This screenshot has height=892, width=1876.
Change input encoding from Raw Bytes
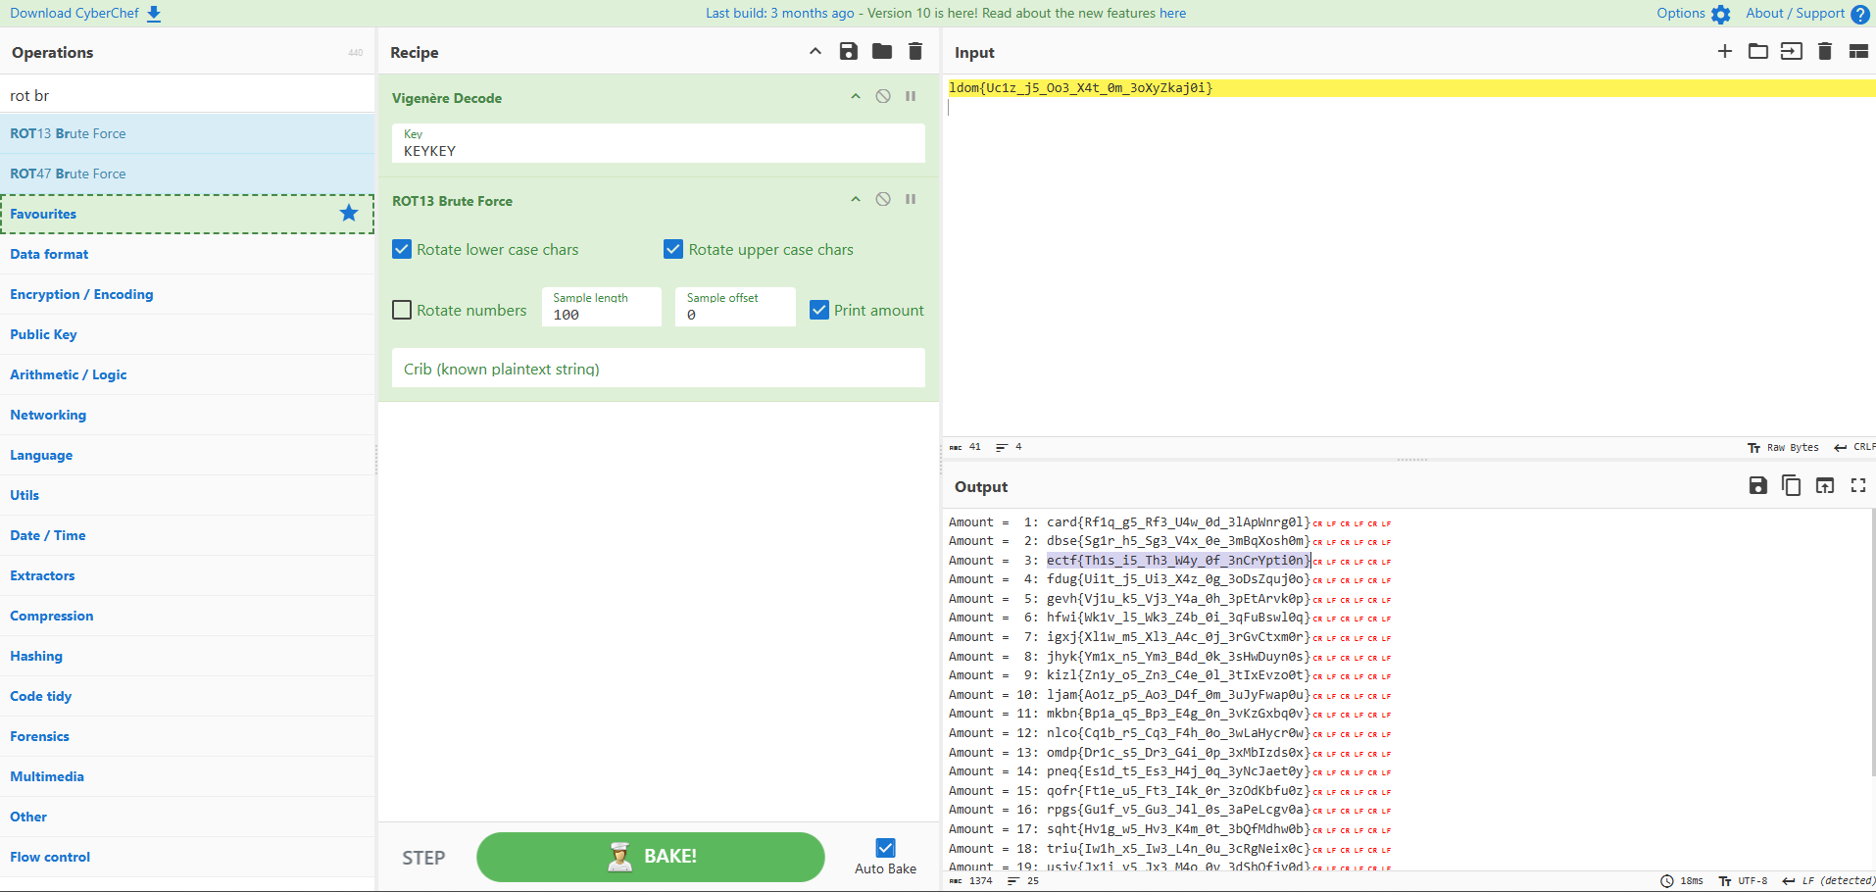tap(1783, 447)
